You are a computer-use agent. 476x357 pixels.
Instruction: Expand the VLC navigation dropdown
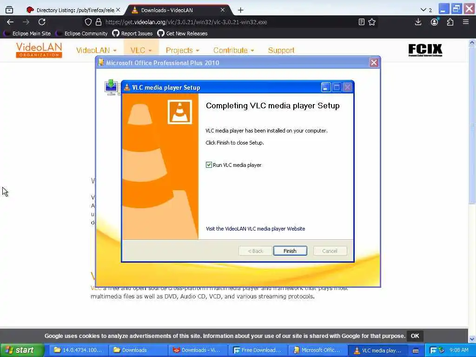point(141,50)
